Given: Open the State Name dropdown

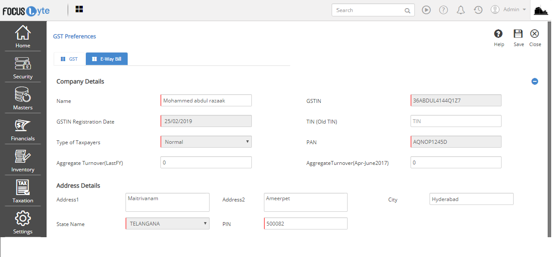Looking at the screenshot, I should (x=167, y=223).
